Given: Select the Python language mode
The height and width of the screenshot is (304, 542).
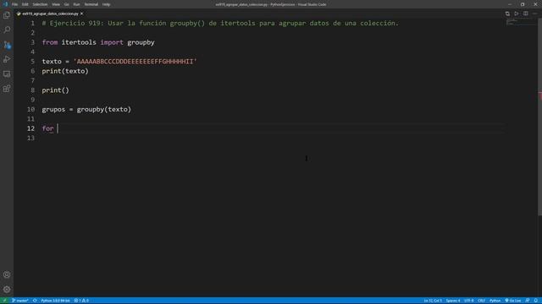Looking at the screenshot, I should 495,301.
